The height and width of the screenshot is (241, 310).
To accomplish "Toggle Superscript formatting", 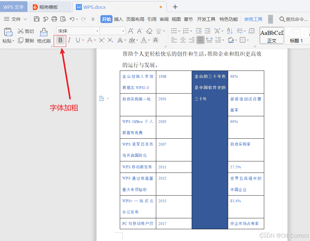I will (x=102, y=40).
